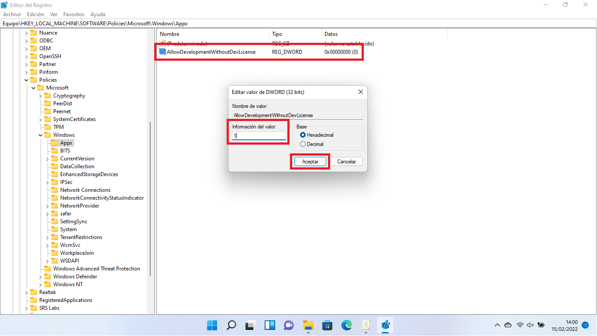Viewport: 597px width, 336px height.
Task: Select the Appx folder icon
Action: pyautogui.click(x=55, y=143)
